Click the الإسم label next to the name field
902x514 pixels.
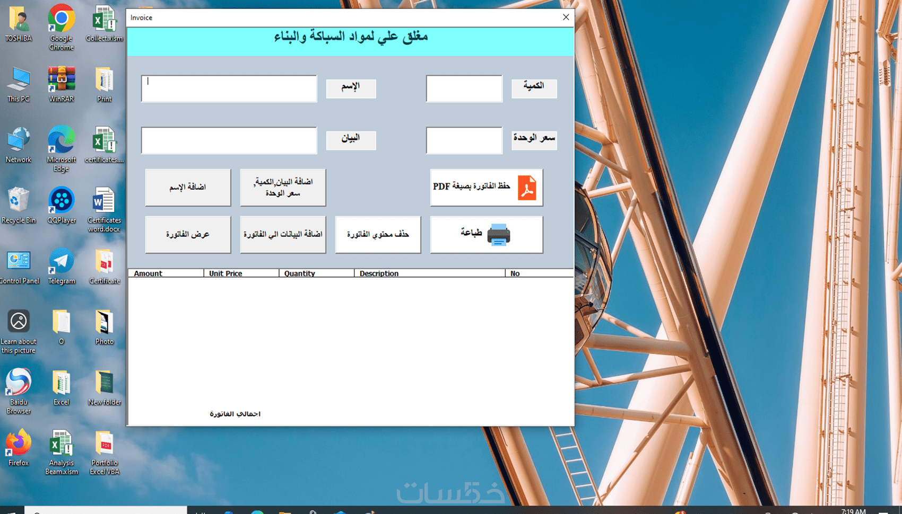[351, 88]
